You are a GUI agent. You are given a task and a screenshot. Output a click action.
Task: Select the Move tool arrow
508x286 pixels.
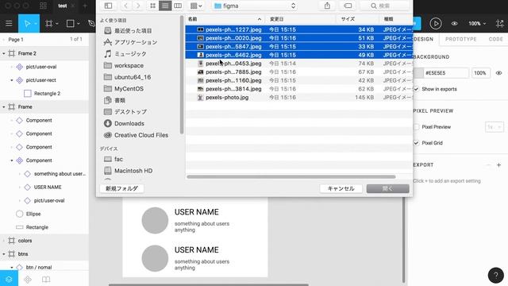(x=26, y=23)
